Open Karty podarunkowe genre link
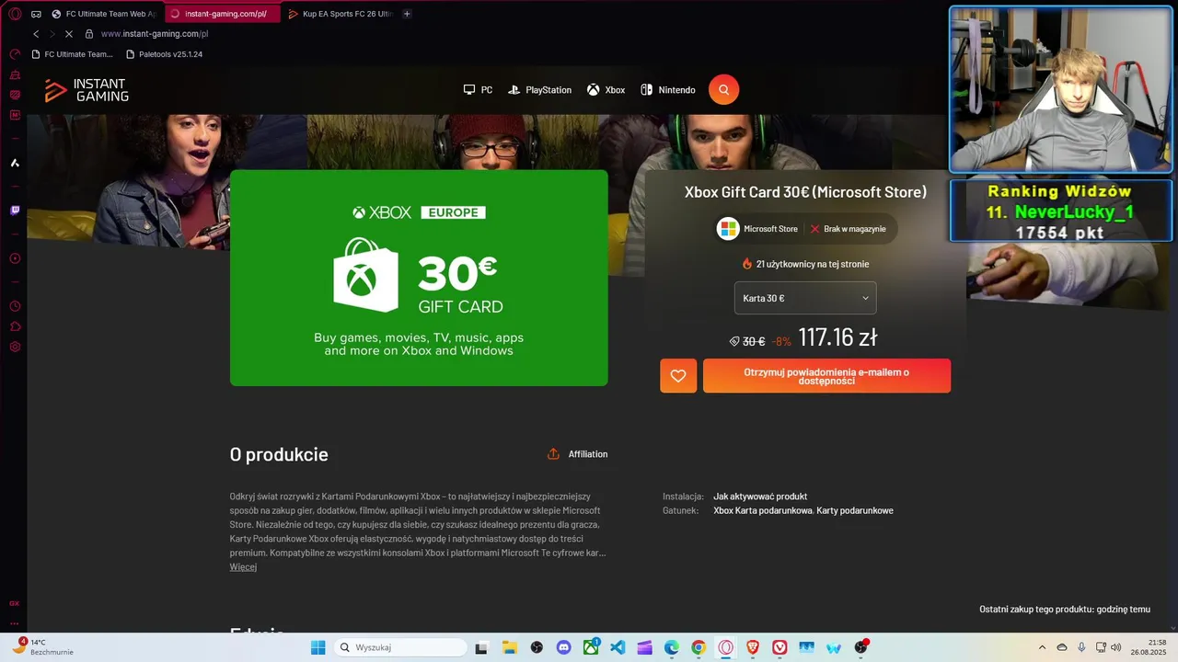Viewport: 1178px width, 662px height. pos(855,510)
